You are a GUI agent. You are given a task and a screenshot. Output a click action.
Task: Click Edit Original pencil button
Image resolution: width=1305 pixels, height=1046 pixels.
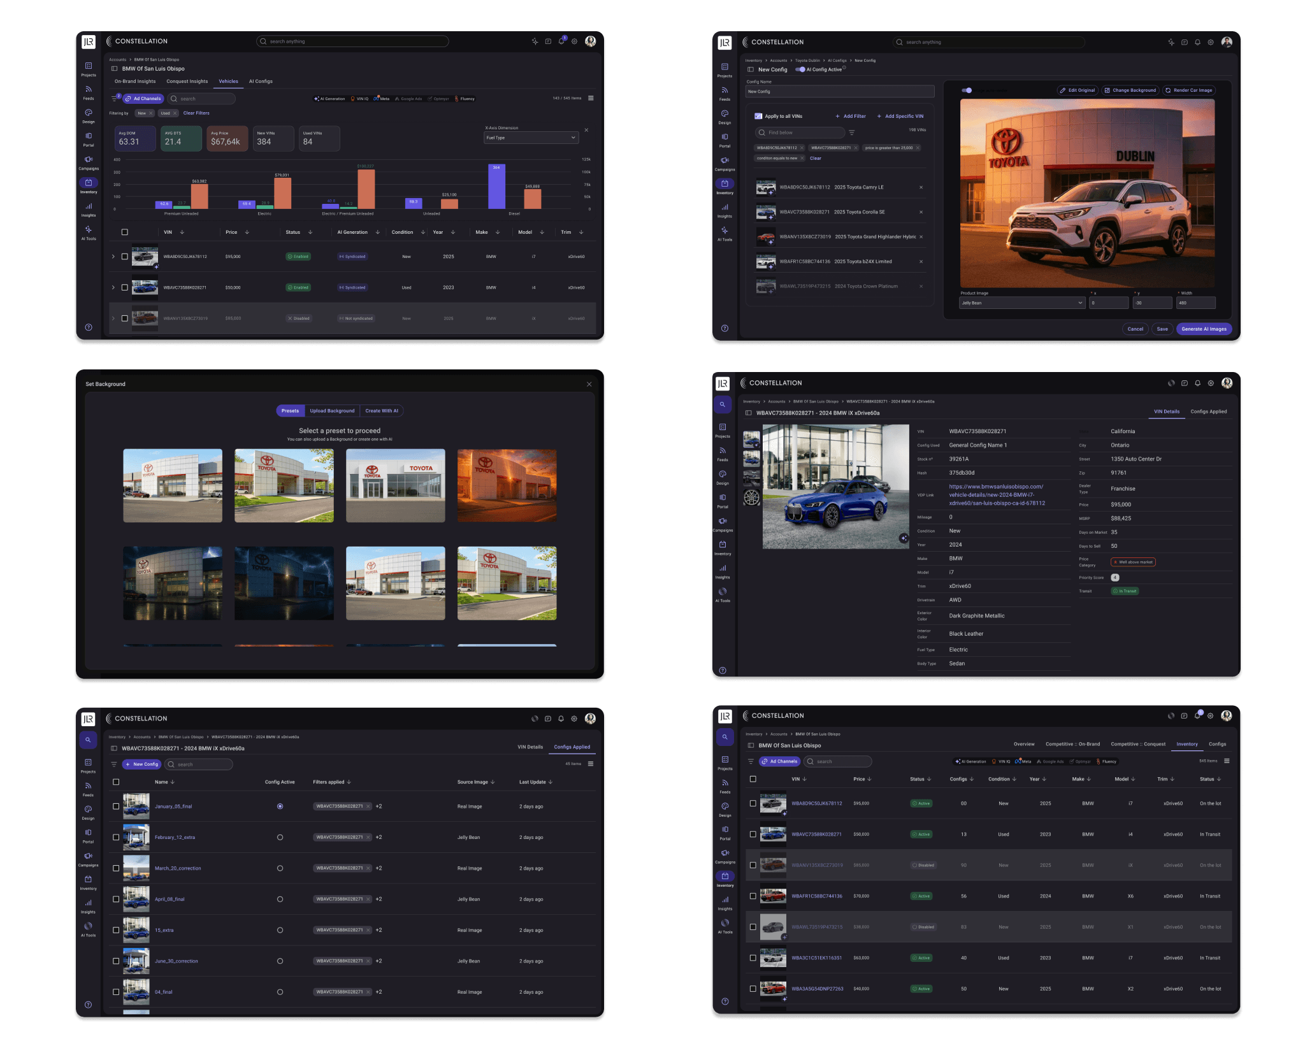point(1077,90)
